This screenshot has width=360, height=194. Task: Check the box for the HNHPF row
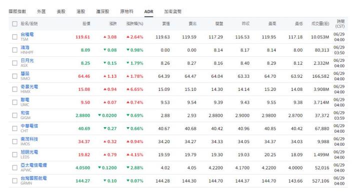point(14,50)
